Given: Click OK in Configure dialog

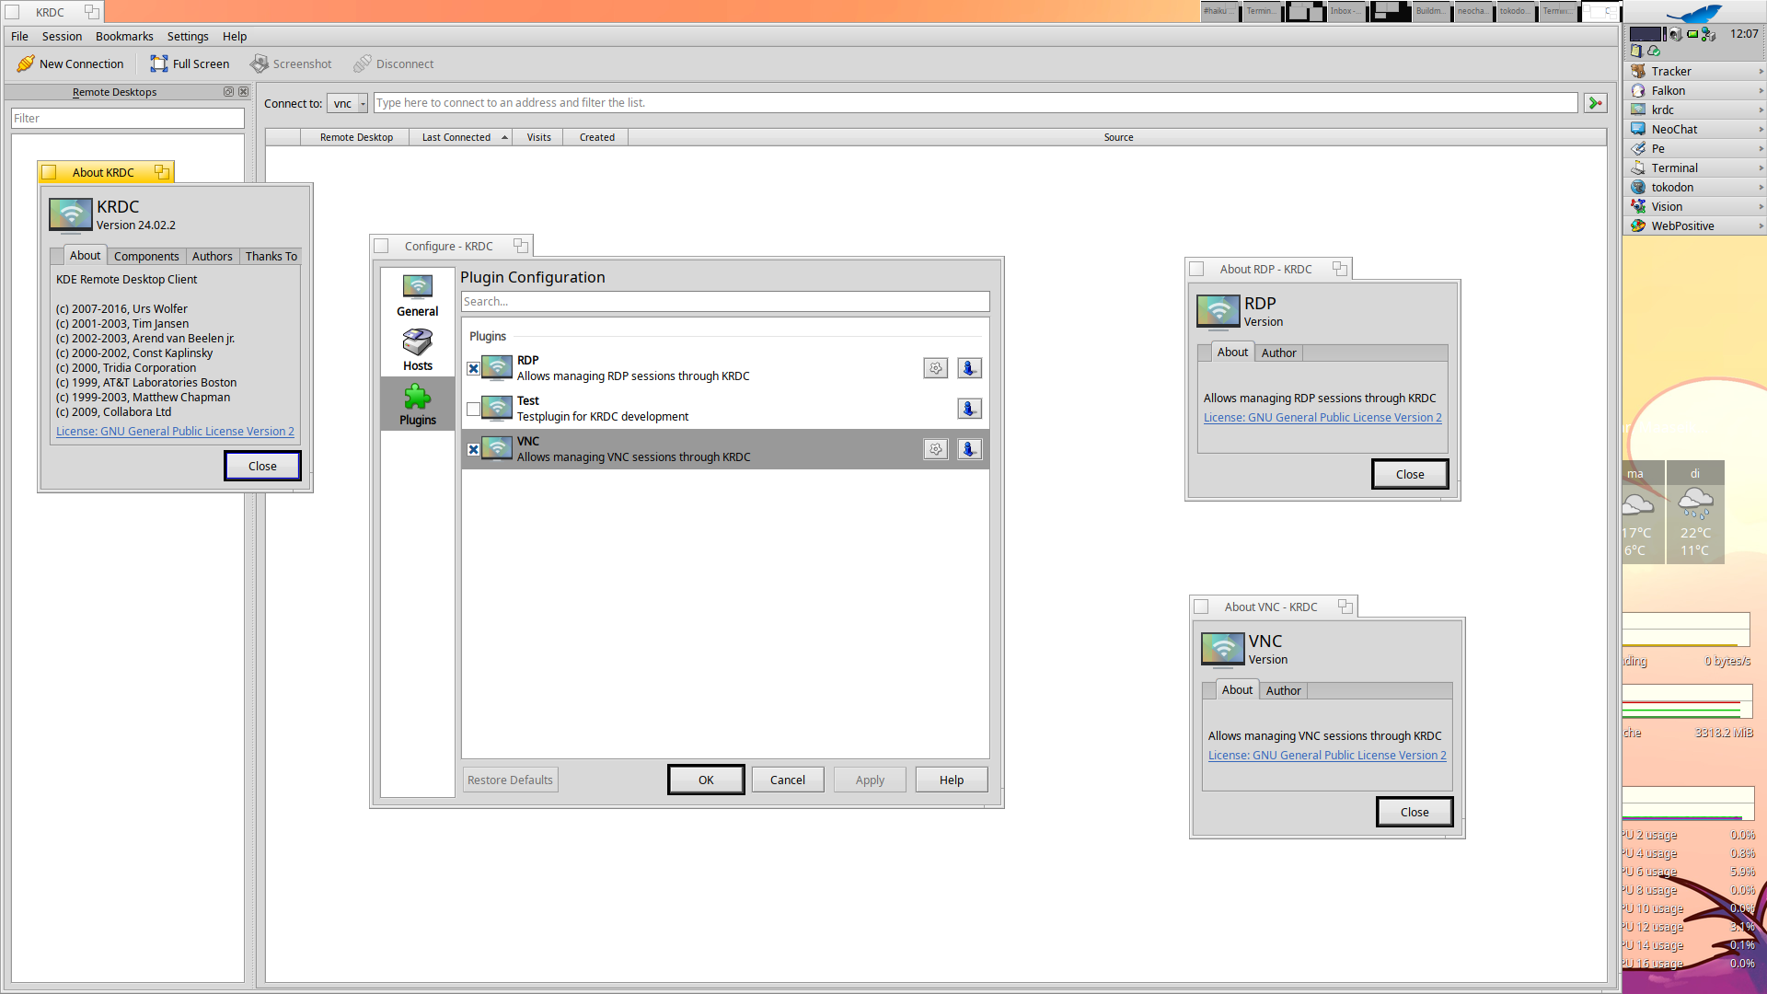Looking at the screenshot, I should (706, 780).
